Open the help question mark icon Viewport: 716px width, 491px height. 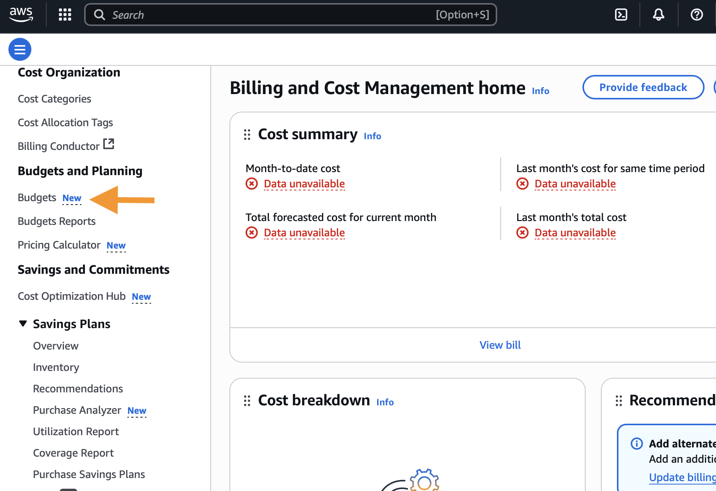coord(696,15)
